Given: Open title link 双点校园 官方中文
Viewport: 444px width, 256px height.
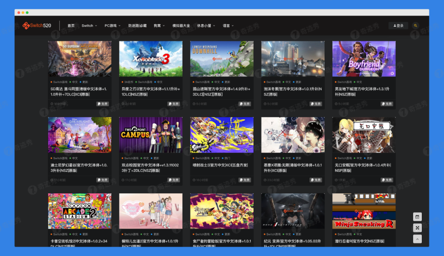Looking at the screenshot, I should [x=150, y=167].
